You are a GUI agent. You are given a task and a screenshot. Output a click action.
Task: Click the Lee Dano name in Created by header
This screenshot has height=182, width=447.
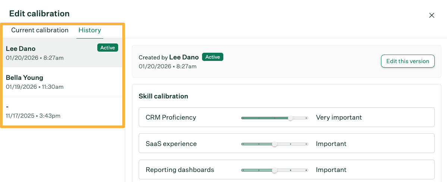tap(184, 57)
